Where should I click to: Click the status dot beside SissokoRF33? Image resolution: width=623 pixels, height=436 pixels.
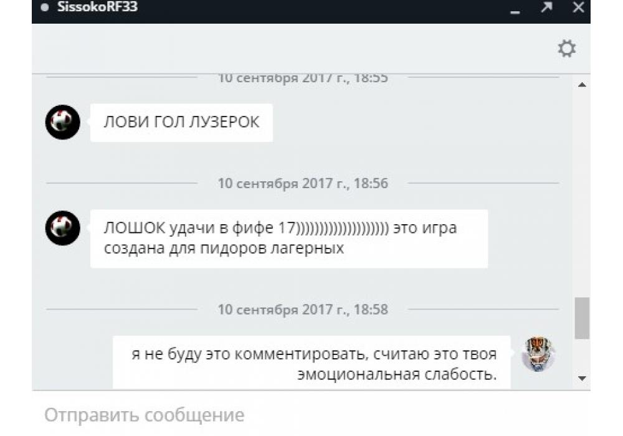[45, 7]
